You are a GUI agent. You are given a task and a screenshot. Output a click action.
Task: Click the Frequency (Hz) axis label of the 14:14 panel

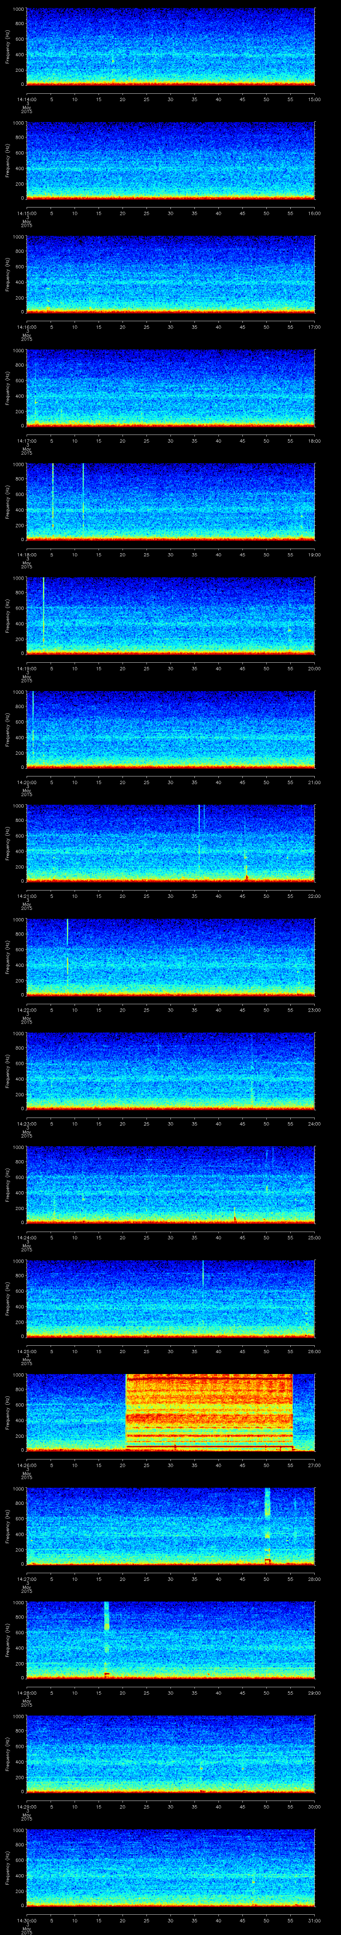[8, 47]
